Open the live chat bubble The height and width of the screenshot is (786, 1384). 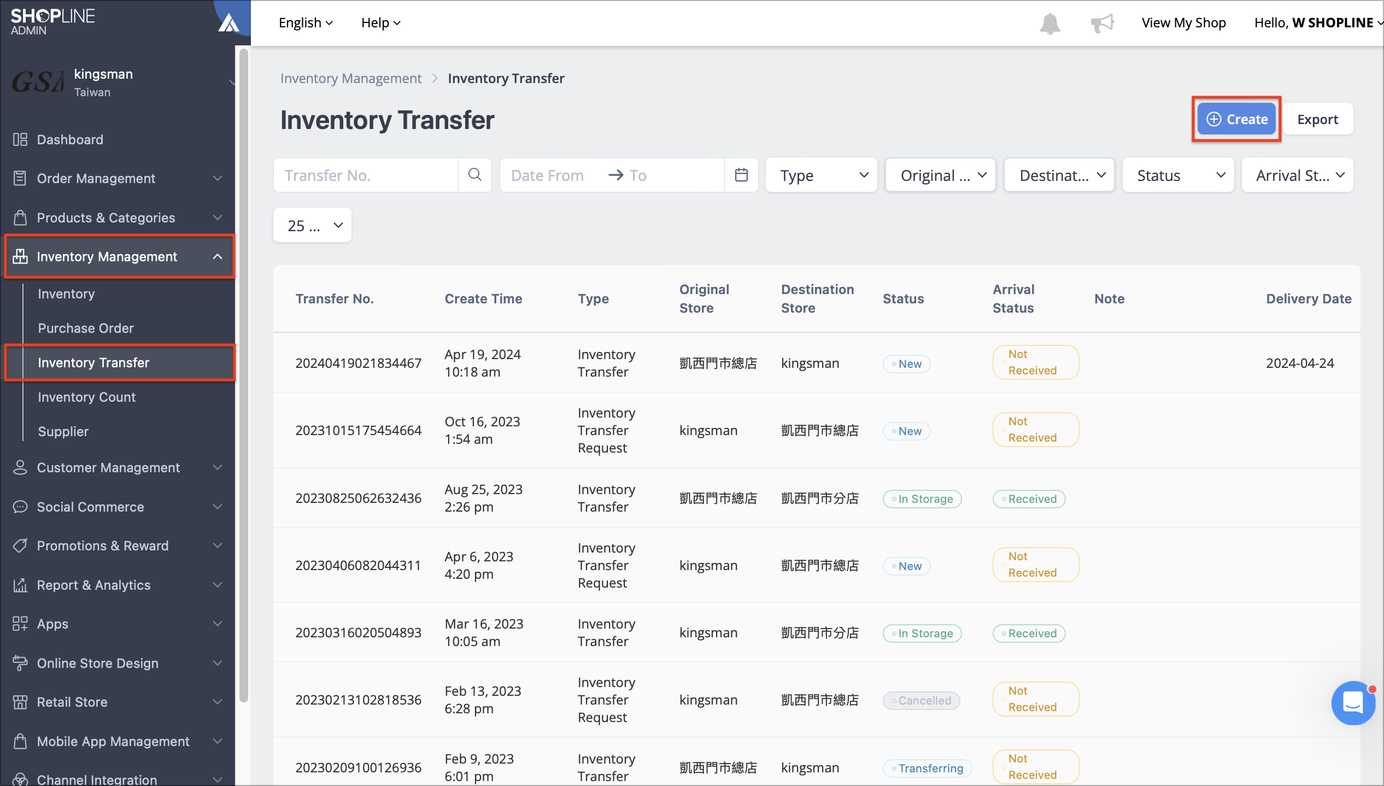click(x=1353, y=703)
